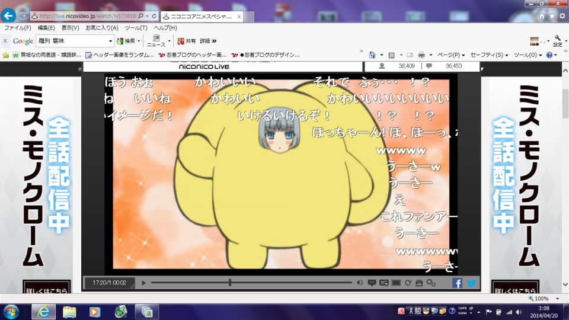Open Windows Explorer folder on taskbar

69,312
